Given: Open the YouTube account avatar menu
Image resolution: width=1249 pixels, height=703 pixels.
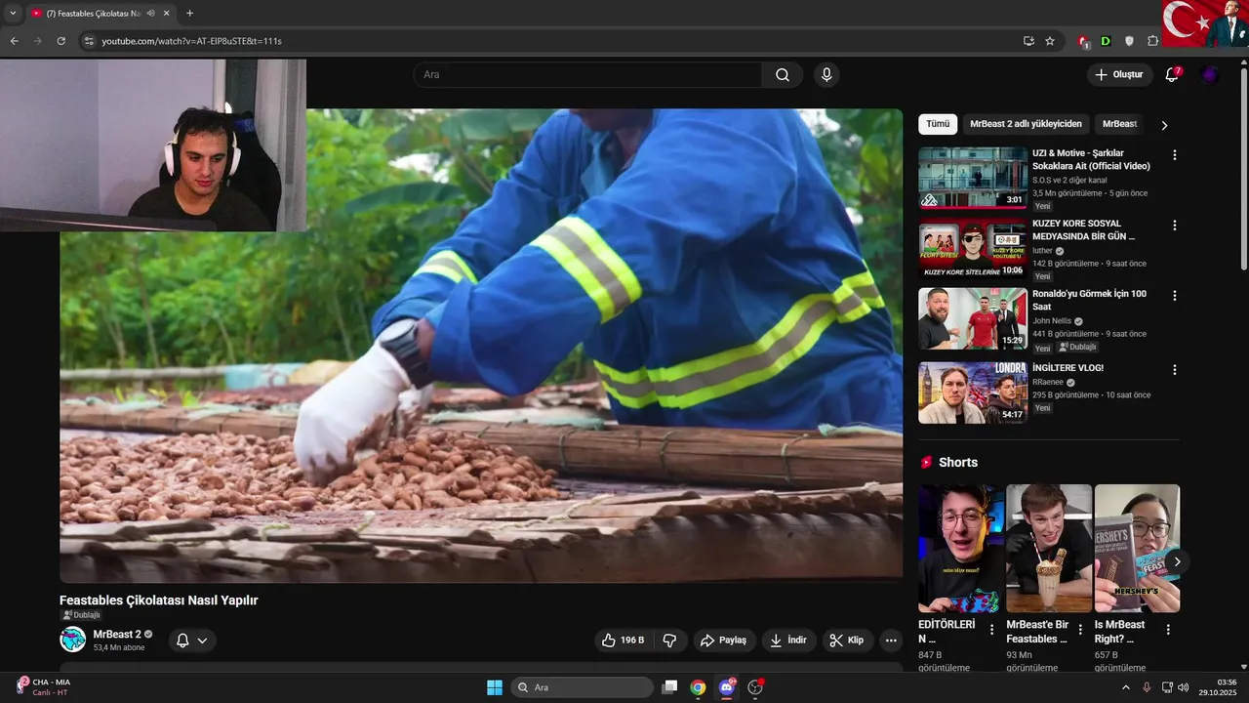Looking at the screenshot, I should click(1209, 75).
